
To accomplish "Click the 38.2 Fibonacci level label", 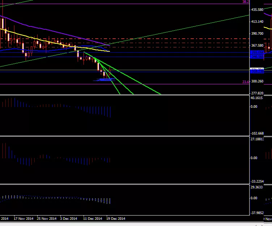I will [x=246, y=2].
